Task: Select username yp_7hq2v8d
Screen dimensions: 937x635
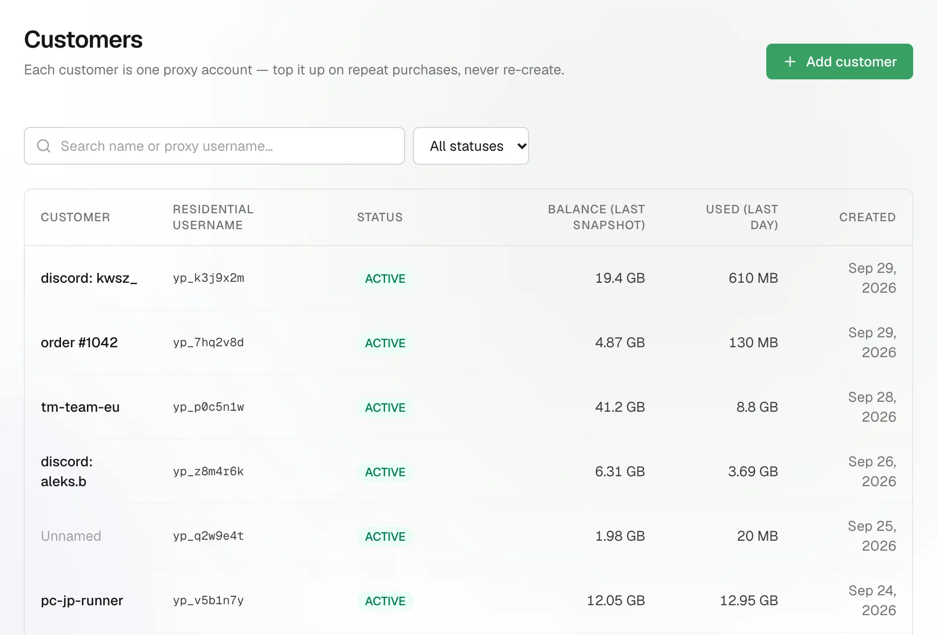Action: tap(208, 343)
